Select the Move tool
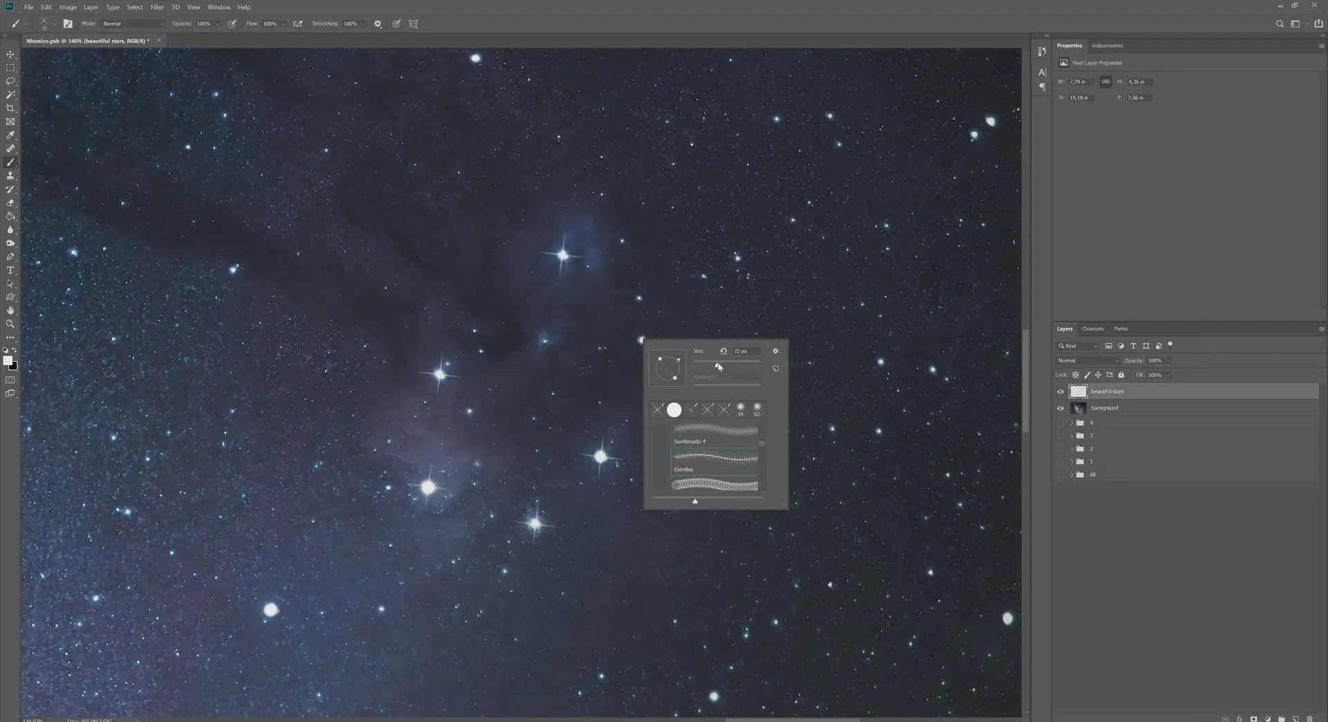 click(x=10, y=54)
